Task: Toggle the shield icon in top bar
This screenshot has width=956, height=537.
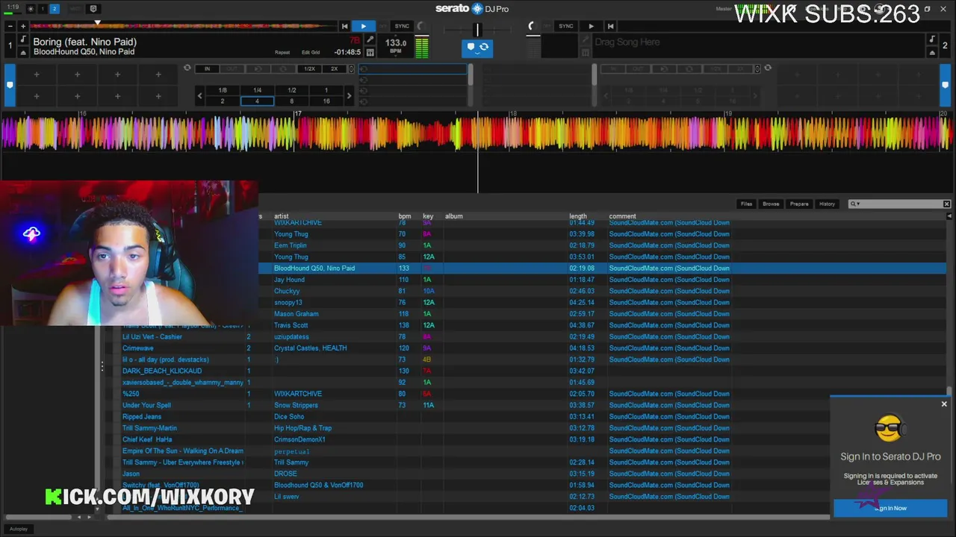Action: [x=93, y=9]
